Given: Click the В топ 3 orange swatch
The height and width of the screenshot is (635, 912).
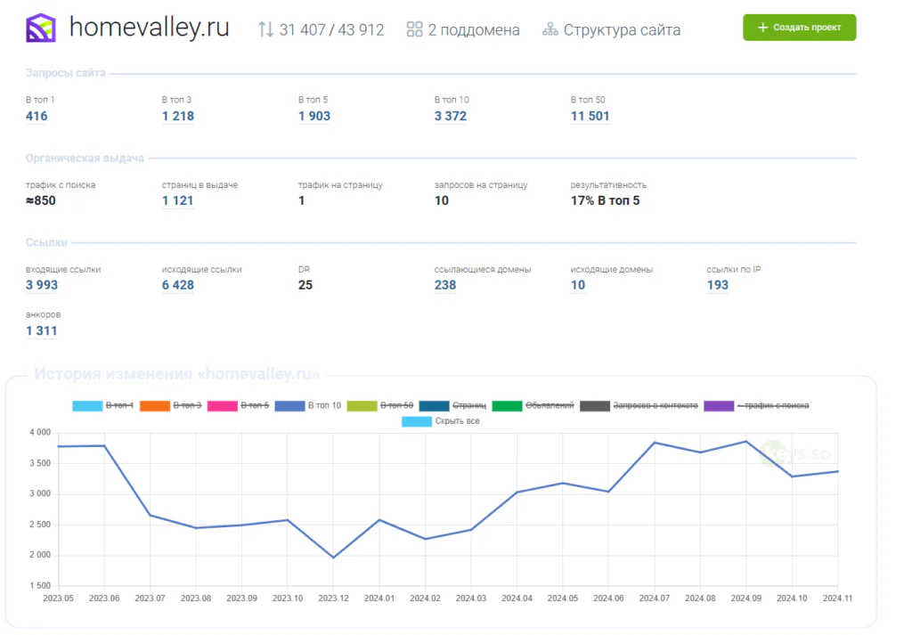Looking at the screenshot, I should pos(155,405).
